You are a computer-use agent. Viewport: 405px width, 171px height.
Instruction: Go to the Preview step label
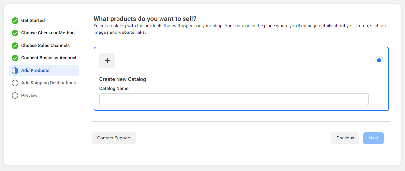click(29, 95)
